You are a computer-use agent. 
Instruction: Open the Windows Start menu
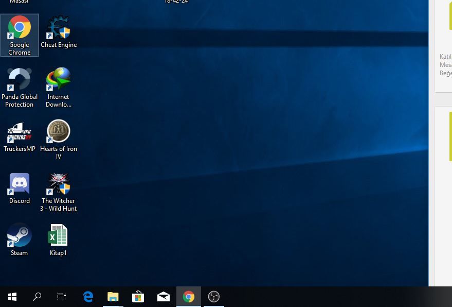click(12, 297)
